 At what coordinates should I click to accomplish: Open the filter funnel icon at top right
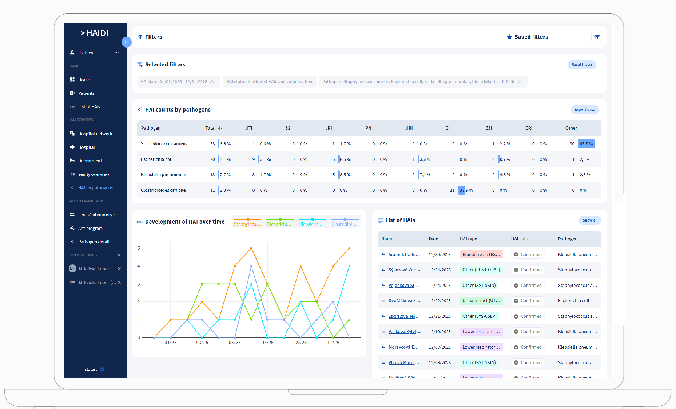pyautogui.click(x=596, y=37)
